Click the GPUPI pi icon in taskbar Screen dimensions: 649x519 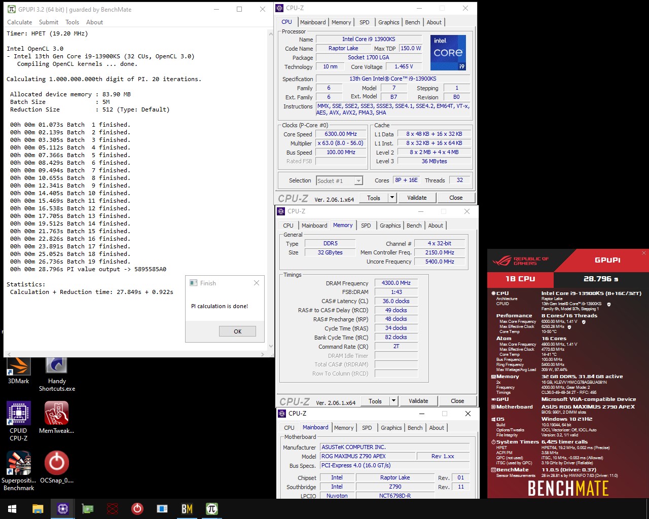coord(212,508)
